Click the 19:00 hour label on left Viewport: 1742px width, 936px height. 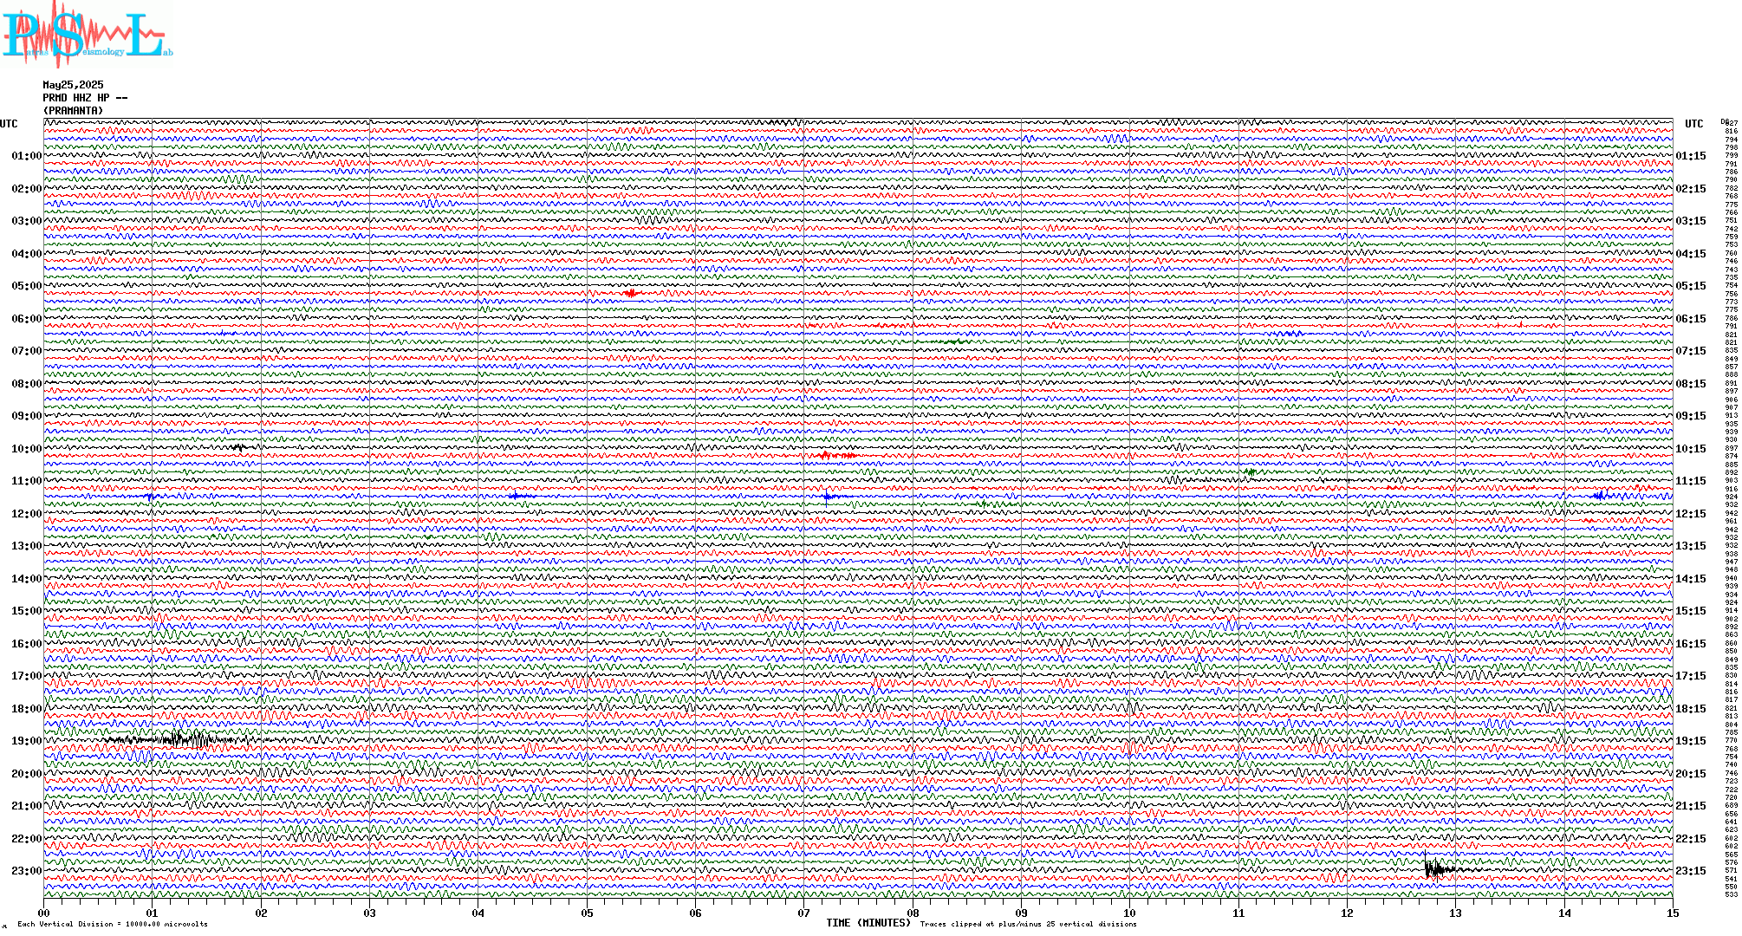click(27, 741)
